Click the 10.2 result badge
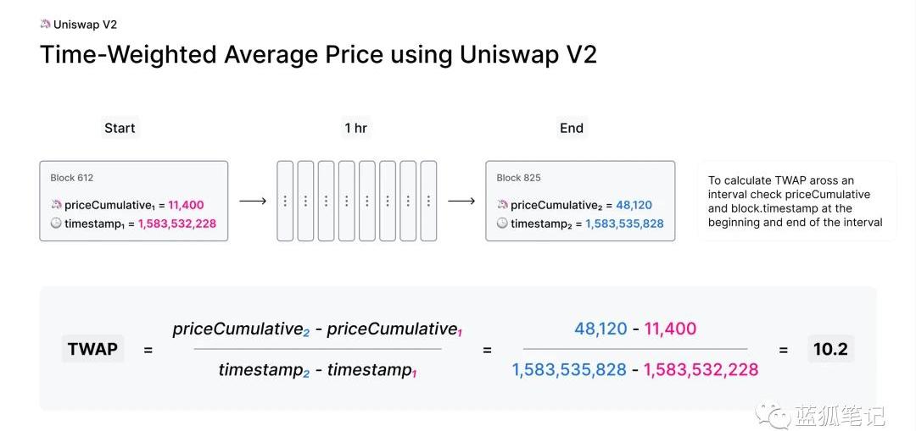 click(x=830, y=348)
